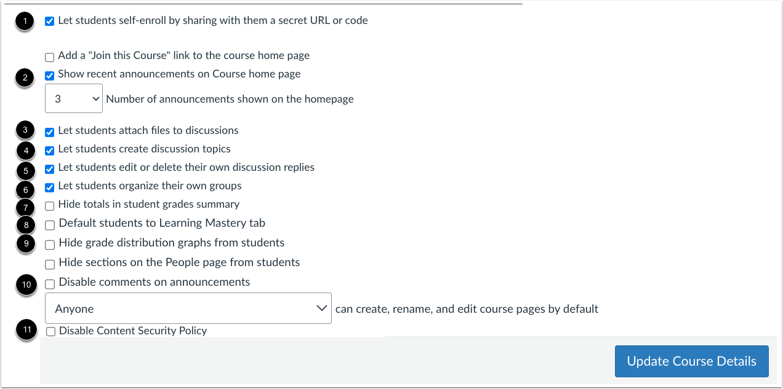Enable hiding totals in student grades summary
The image size is (783, 389).
49,205
